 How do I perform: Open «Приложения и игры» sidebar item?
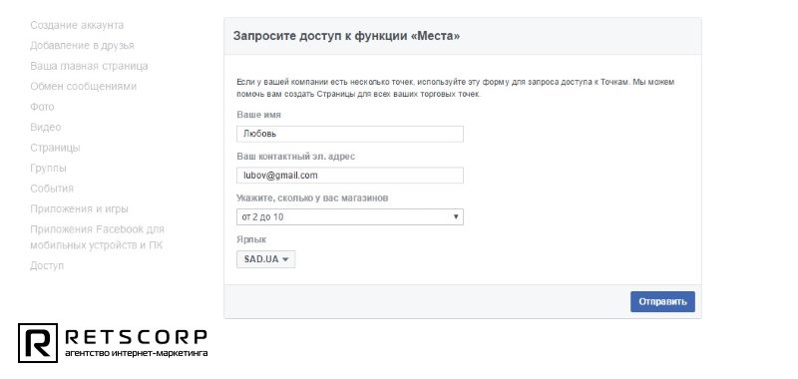(x=79, y=208)
